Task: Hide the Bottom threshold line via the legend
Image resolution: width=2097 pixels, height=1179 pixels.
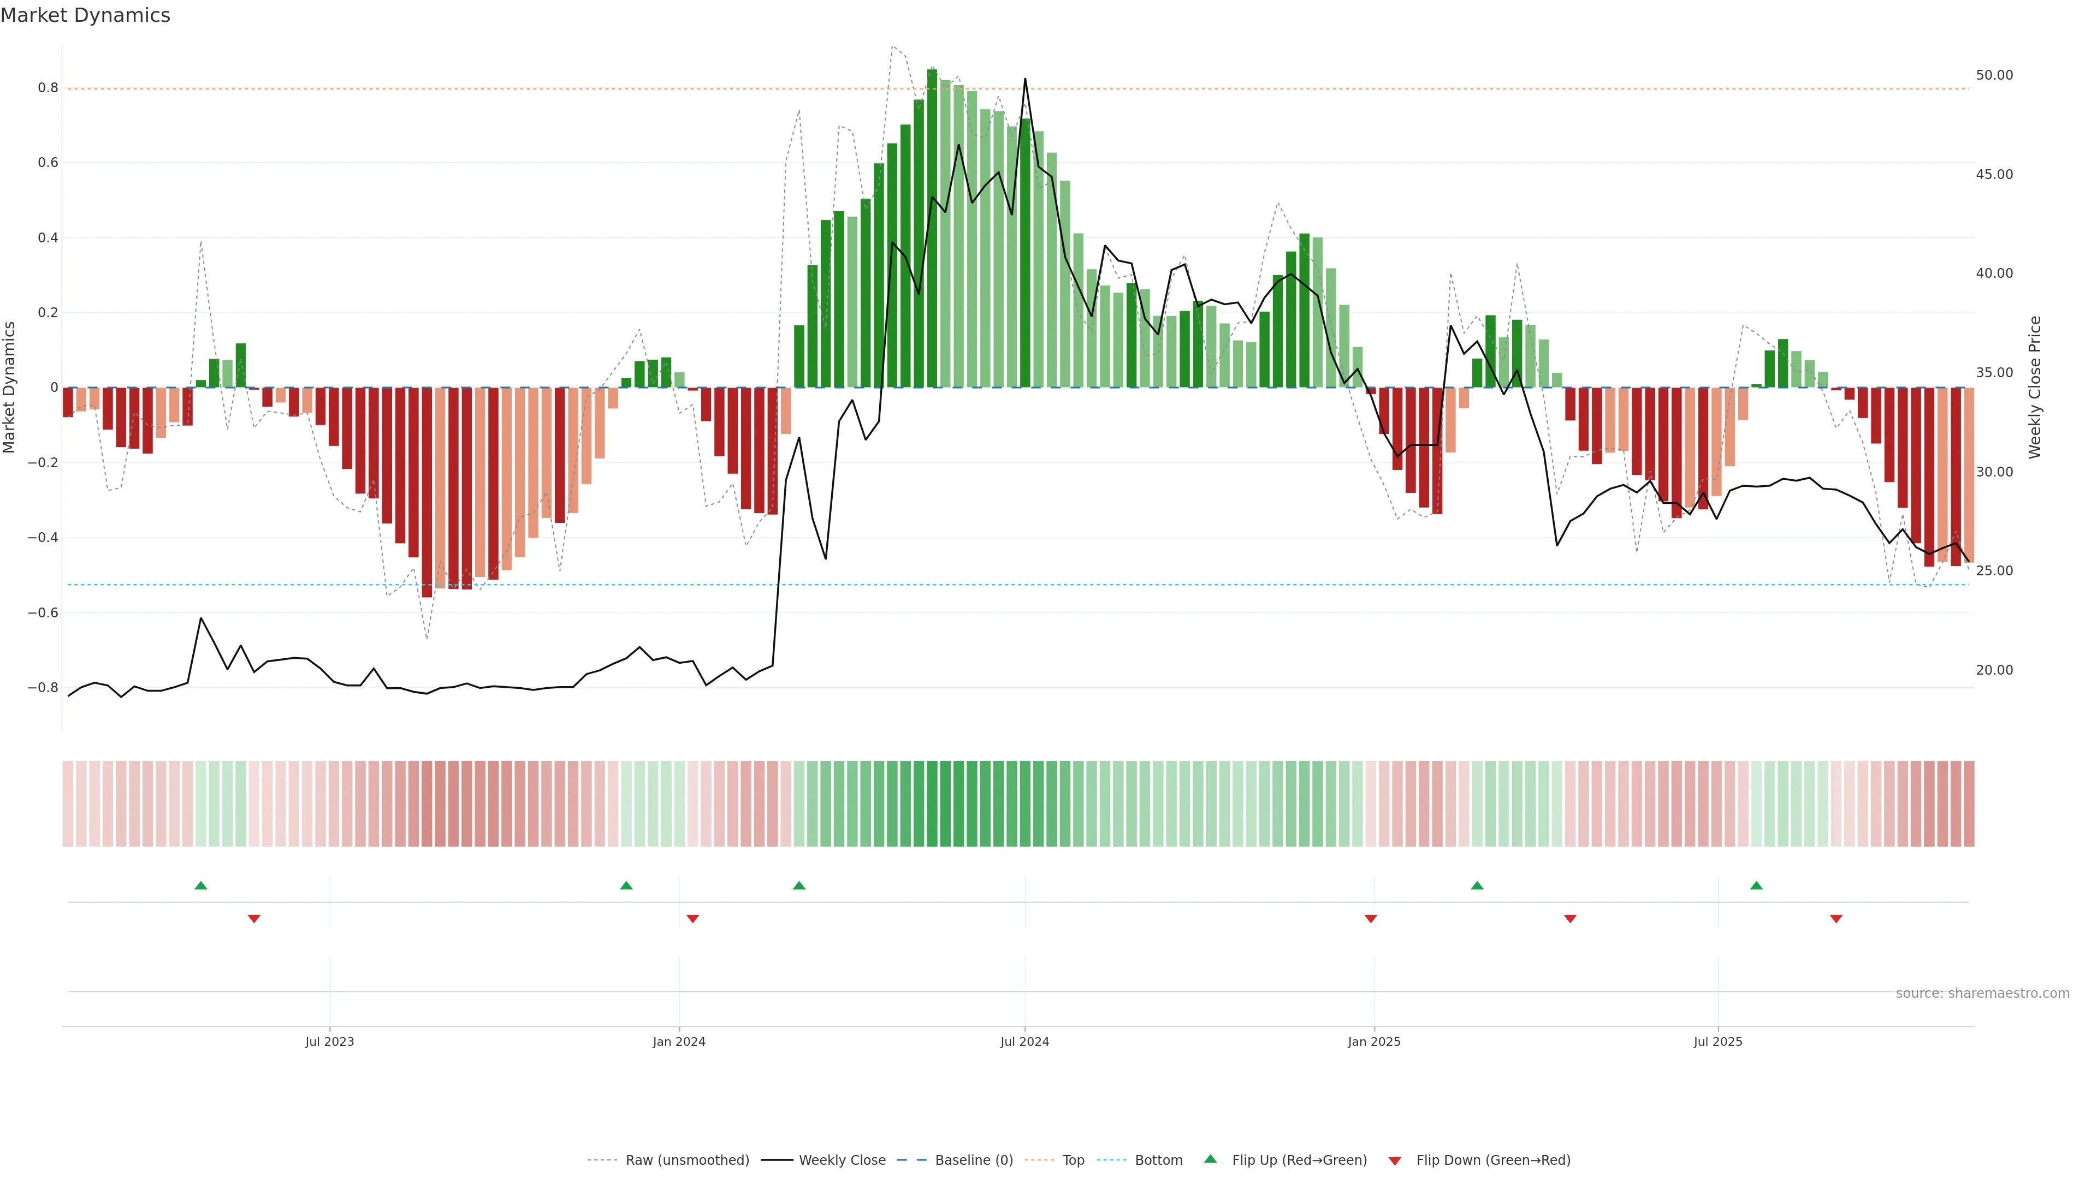Action: (1158, 1160)
